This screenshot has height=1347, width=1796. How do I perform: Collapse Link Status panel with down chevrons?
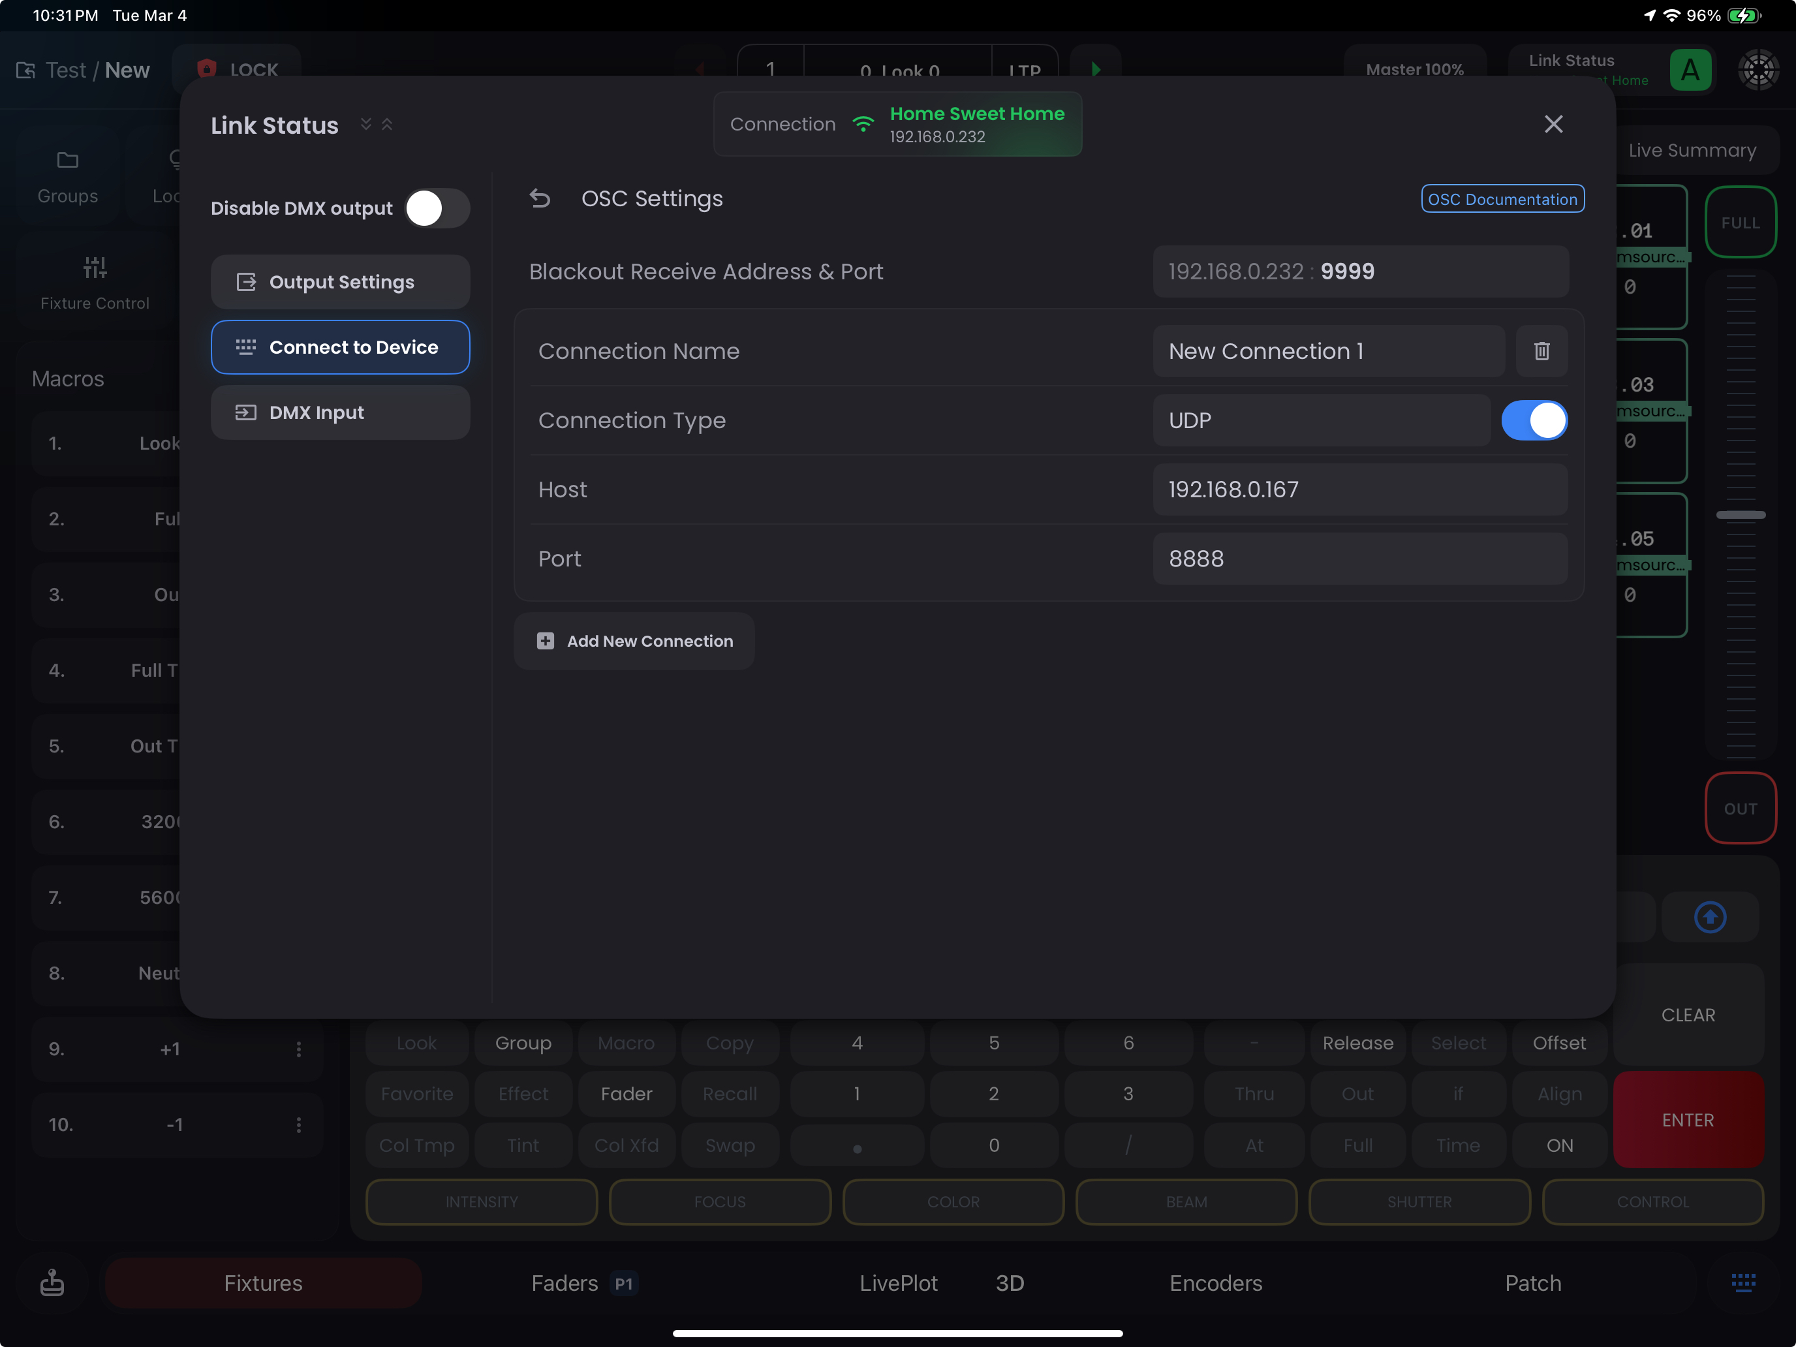366,124
